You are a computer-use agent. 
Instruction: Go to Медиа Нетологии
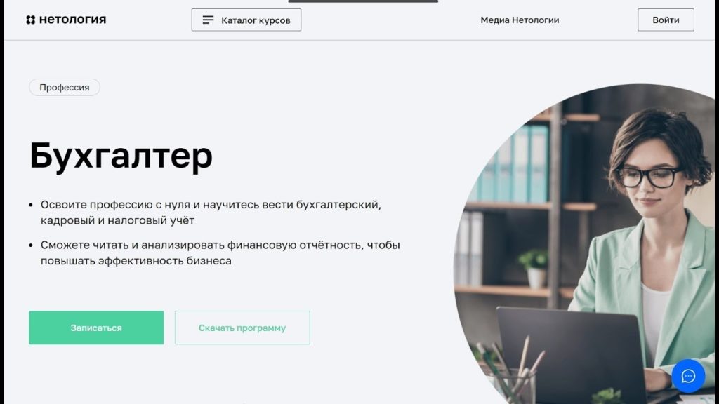(x=520, y=20)
